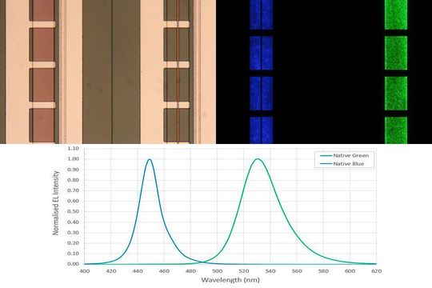This screenshot has height=288, width=432.
Task: Click the 560 wavelength axis label
Action: pos(297,271)
